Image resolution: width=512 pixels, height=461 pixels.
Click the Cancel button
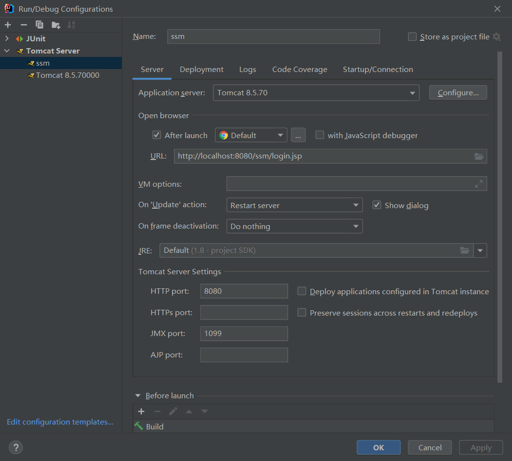430,447
